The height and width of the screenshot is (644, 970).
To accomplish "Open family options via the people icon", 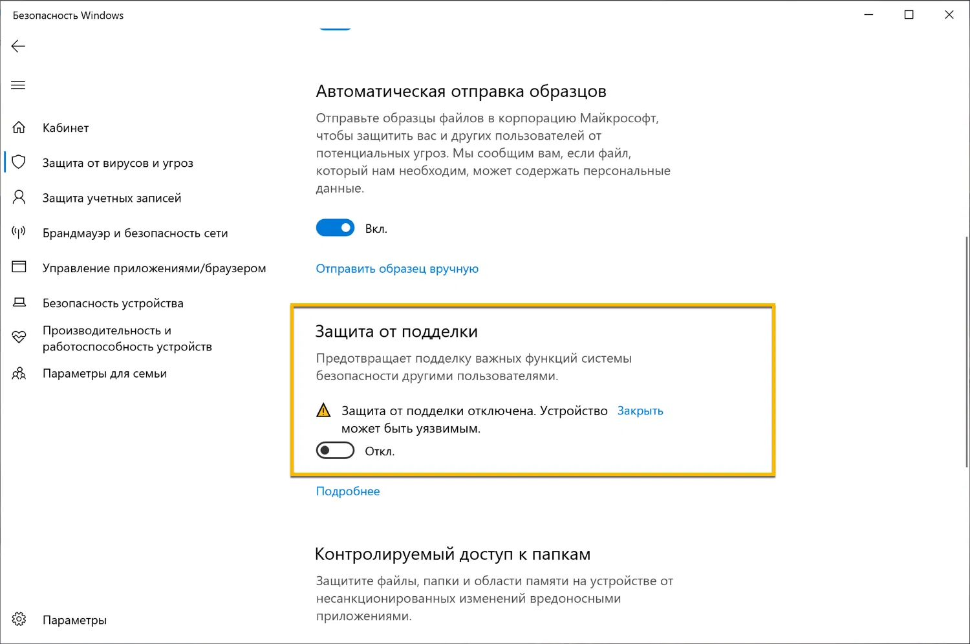I will 19,373.
